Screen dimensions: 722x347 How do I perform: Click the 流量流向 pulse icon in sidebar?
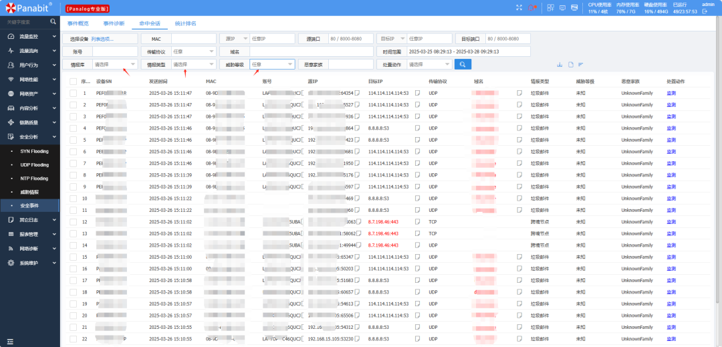pyautogui.click(x=11, y=51)
